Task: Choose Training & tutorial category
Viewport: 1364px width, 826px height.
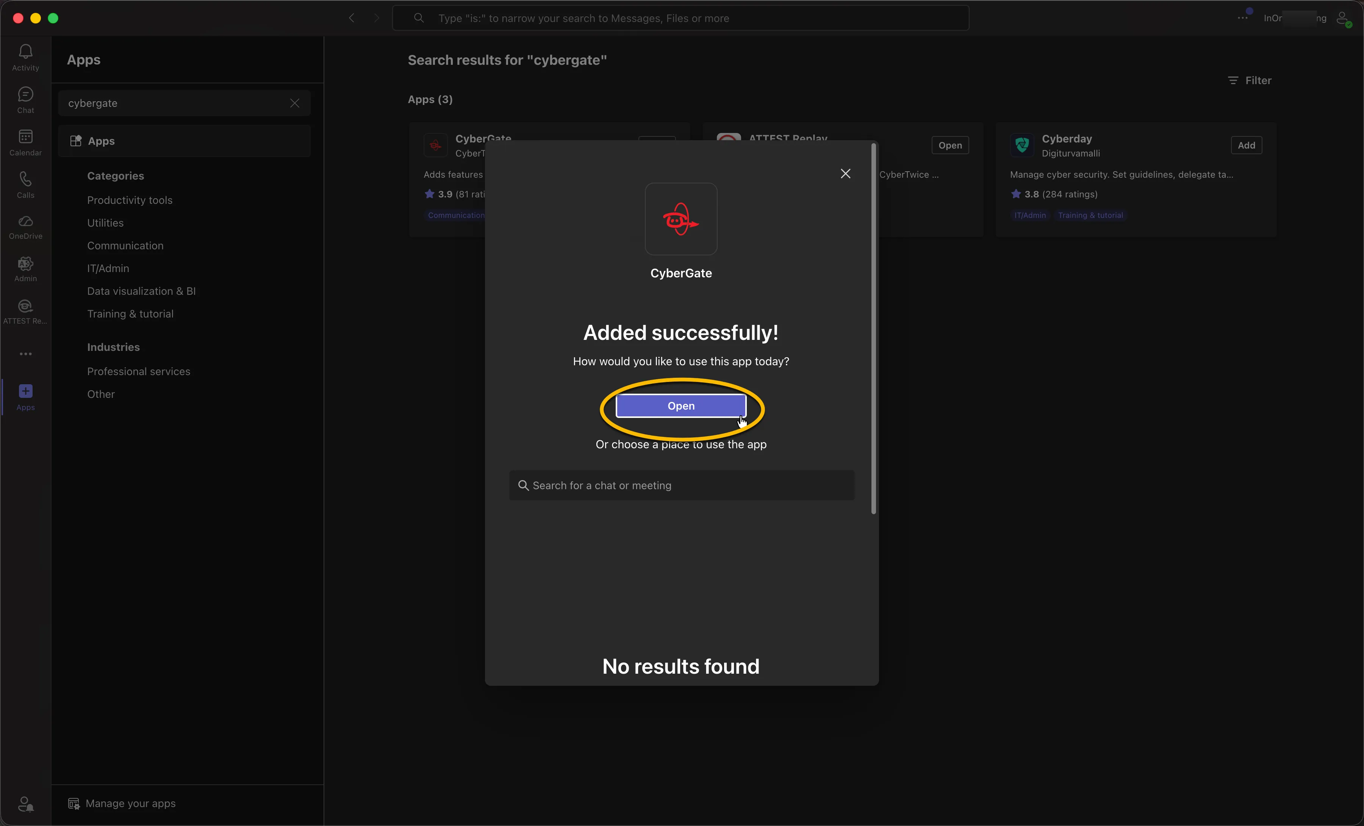Action: [x=130, y=313]
